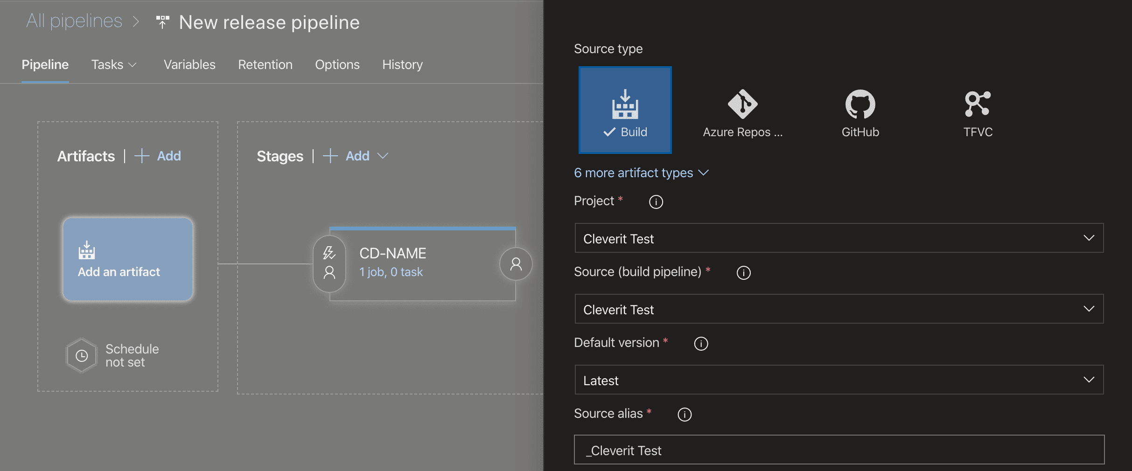Select the Build source type tile
Screen dimensions: 1132x471
point(625,110)
